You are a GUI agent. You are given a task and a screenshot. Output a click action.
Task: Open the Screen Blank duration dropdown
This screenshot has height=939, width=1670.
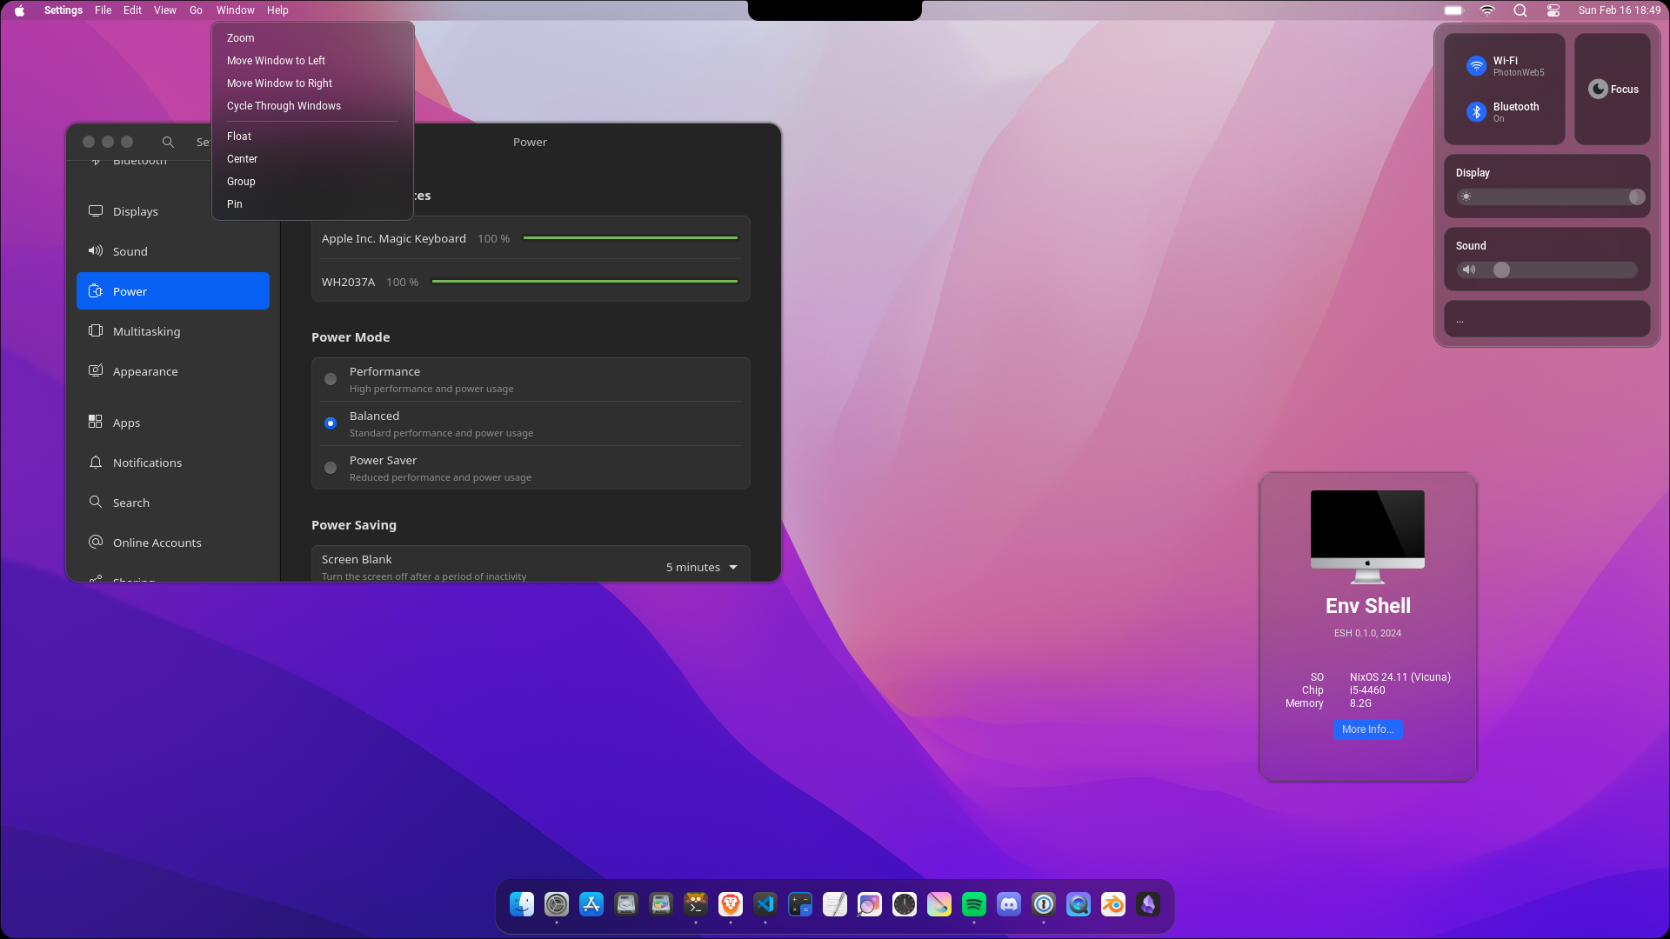(702, 567)
